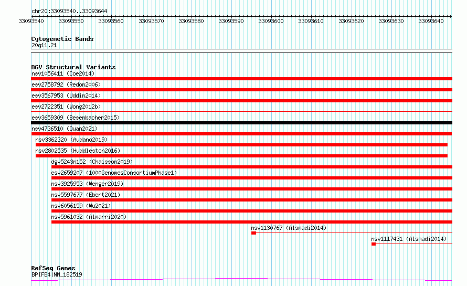Click the red bar under nsv3925953
467x286 pixels.
252,189
